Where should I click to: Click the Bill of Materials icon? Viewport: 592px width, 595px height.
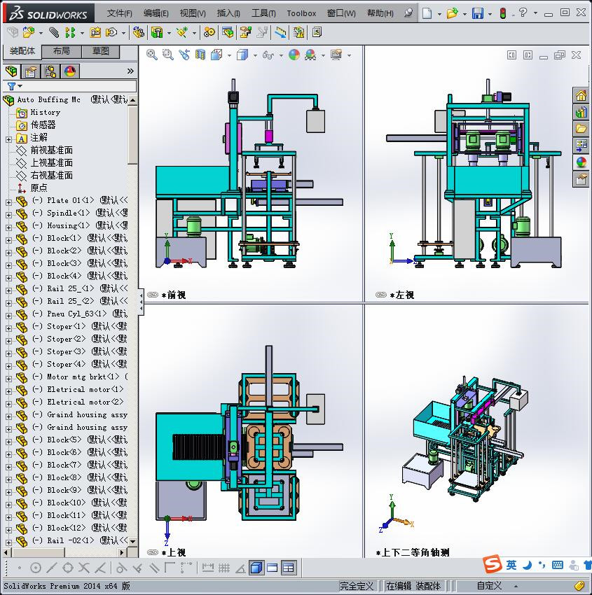click(x=228, y=33)
